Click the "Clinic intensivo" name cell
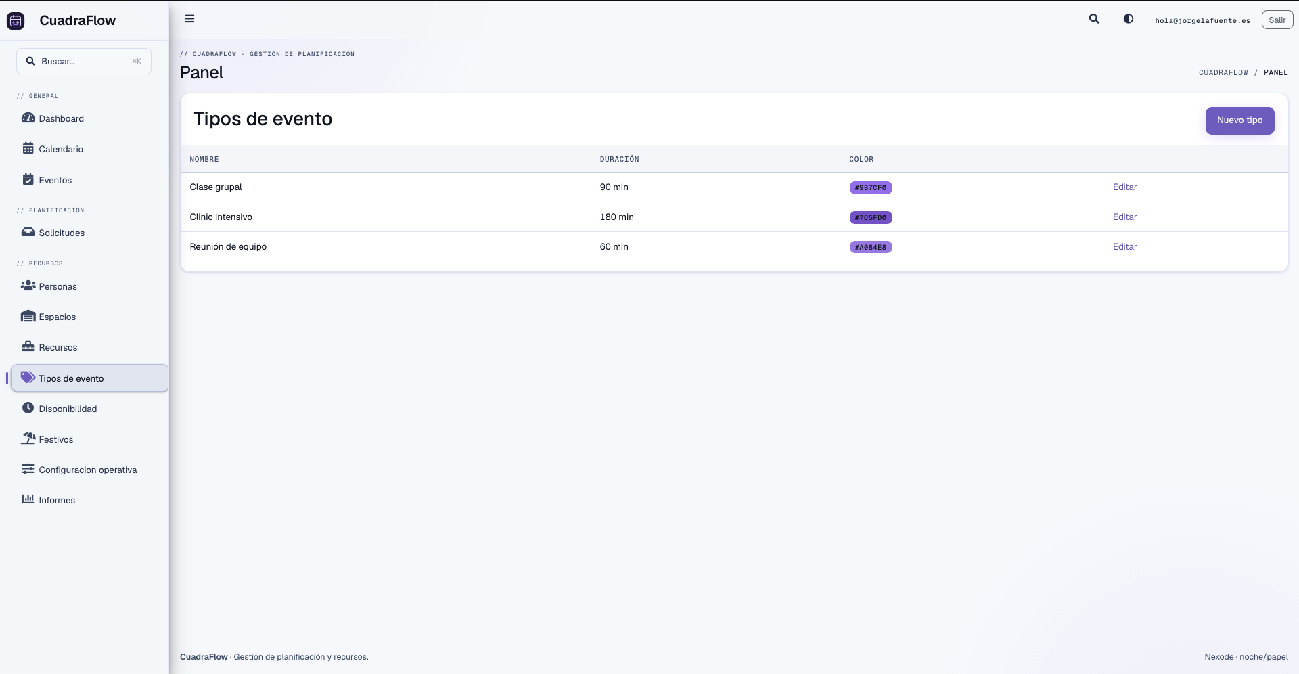Viewport: 1299px width, 674px height. click(221, 217)
